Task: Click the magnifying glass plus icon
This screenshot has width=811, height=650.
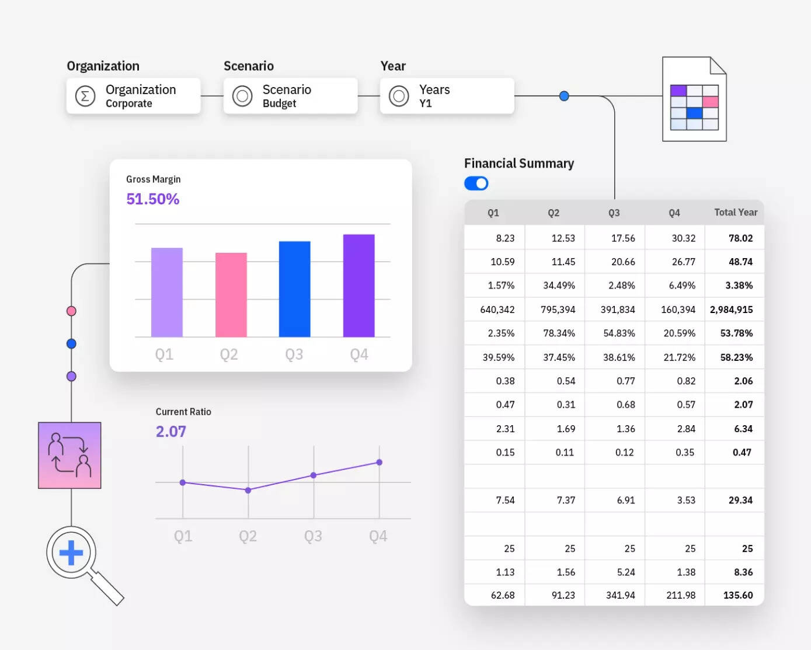Action: (71, 552)
